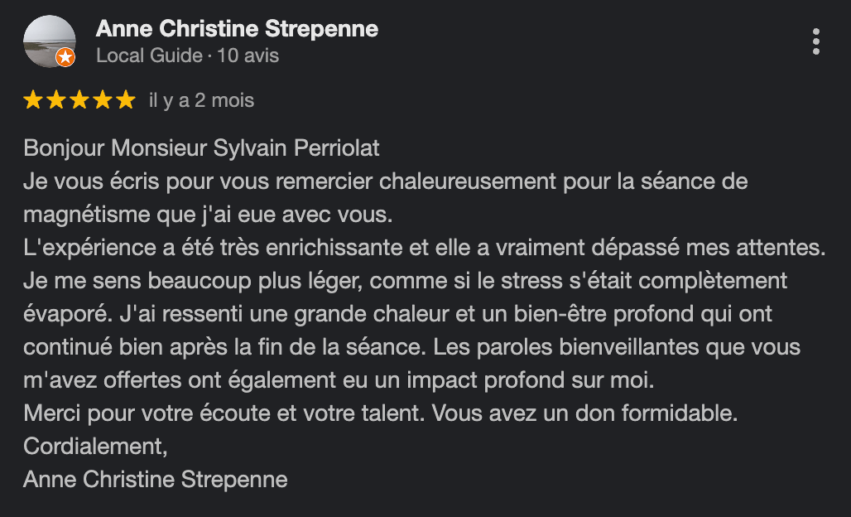Click the orange Local Guide badge icon
The width and height of the screenshot is (851, 517).
pos(65,57)
